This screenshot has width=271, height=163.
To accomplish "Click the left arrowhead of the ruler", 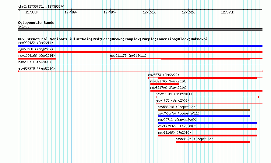I will (19, 9).
